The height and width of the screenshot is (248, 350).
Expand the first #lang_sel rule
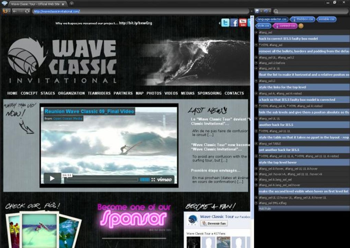(x=256, y=32)
